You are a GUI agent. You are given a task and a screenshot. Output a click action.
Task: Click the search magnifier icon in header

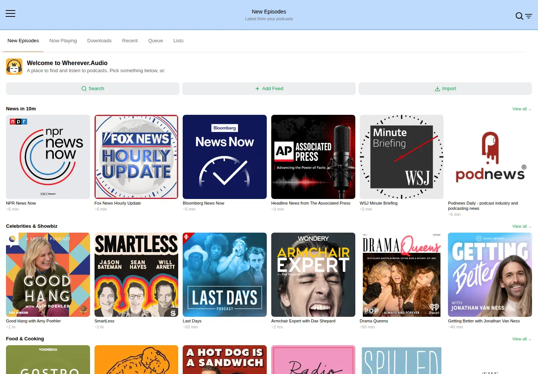coord(519,16)
